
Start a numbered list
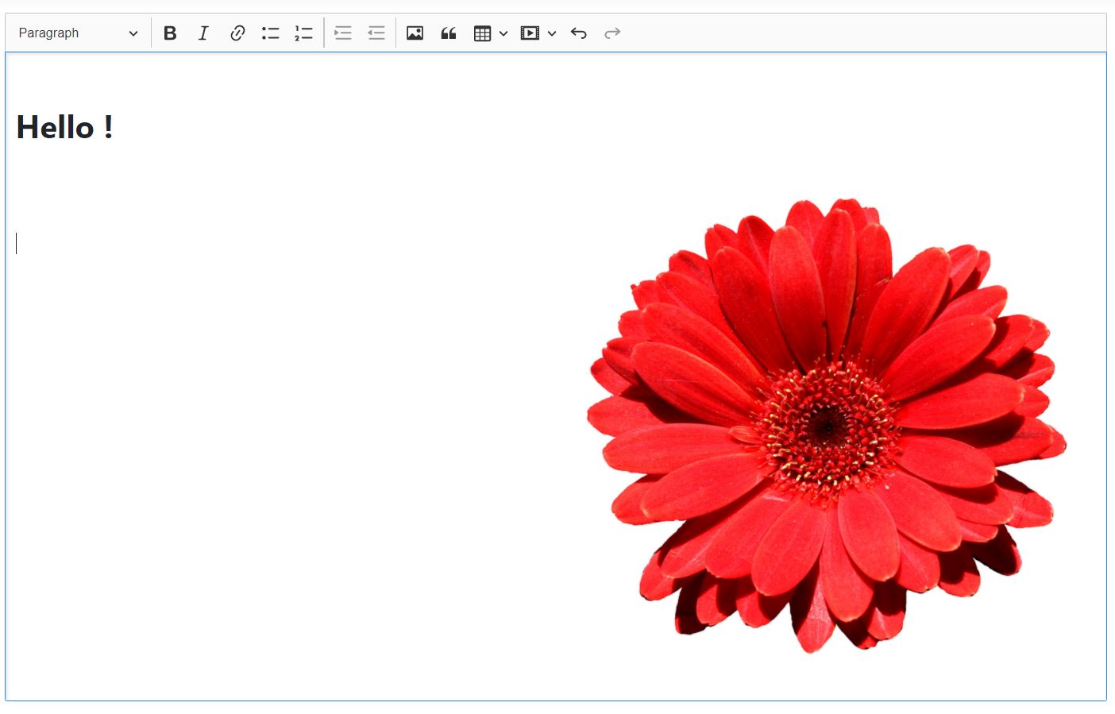click(303, 33)
